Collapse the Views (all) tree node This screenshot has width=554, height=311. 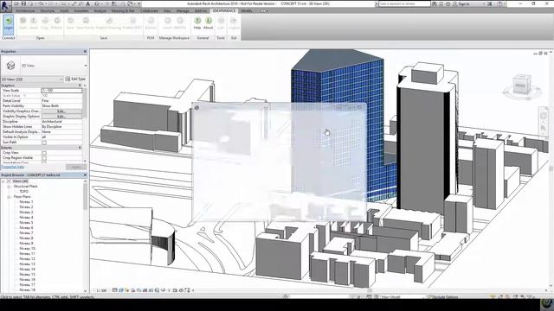point(3,181)
